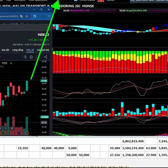Viewport: 168px width, 168px height.
Task: Click the 63.00 current price label
Action: point(44,81)
